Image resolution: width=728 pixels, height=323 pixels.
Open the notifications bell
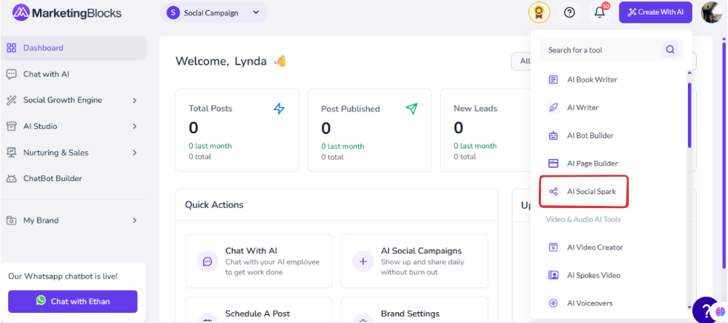600,12
